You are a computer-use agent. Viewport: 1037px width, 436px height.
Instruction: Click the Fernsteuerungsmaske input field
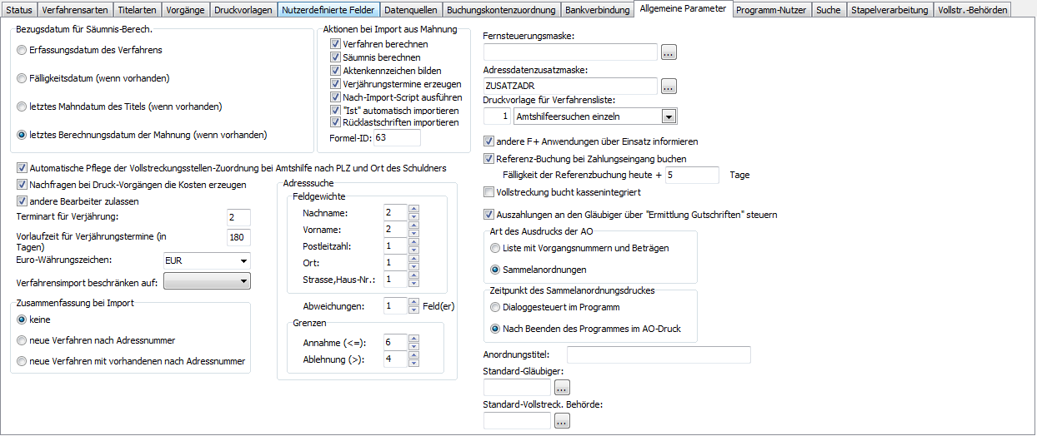tap(571, 52)
